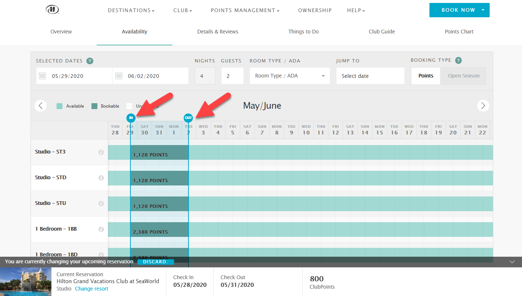Click the Guests input field
The height and width of the screenshot is (296, 522).
coord(232,76)
